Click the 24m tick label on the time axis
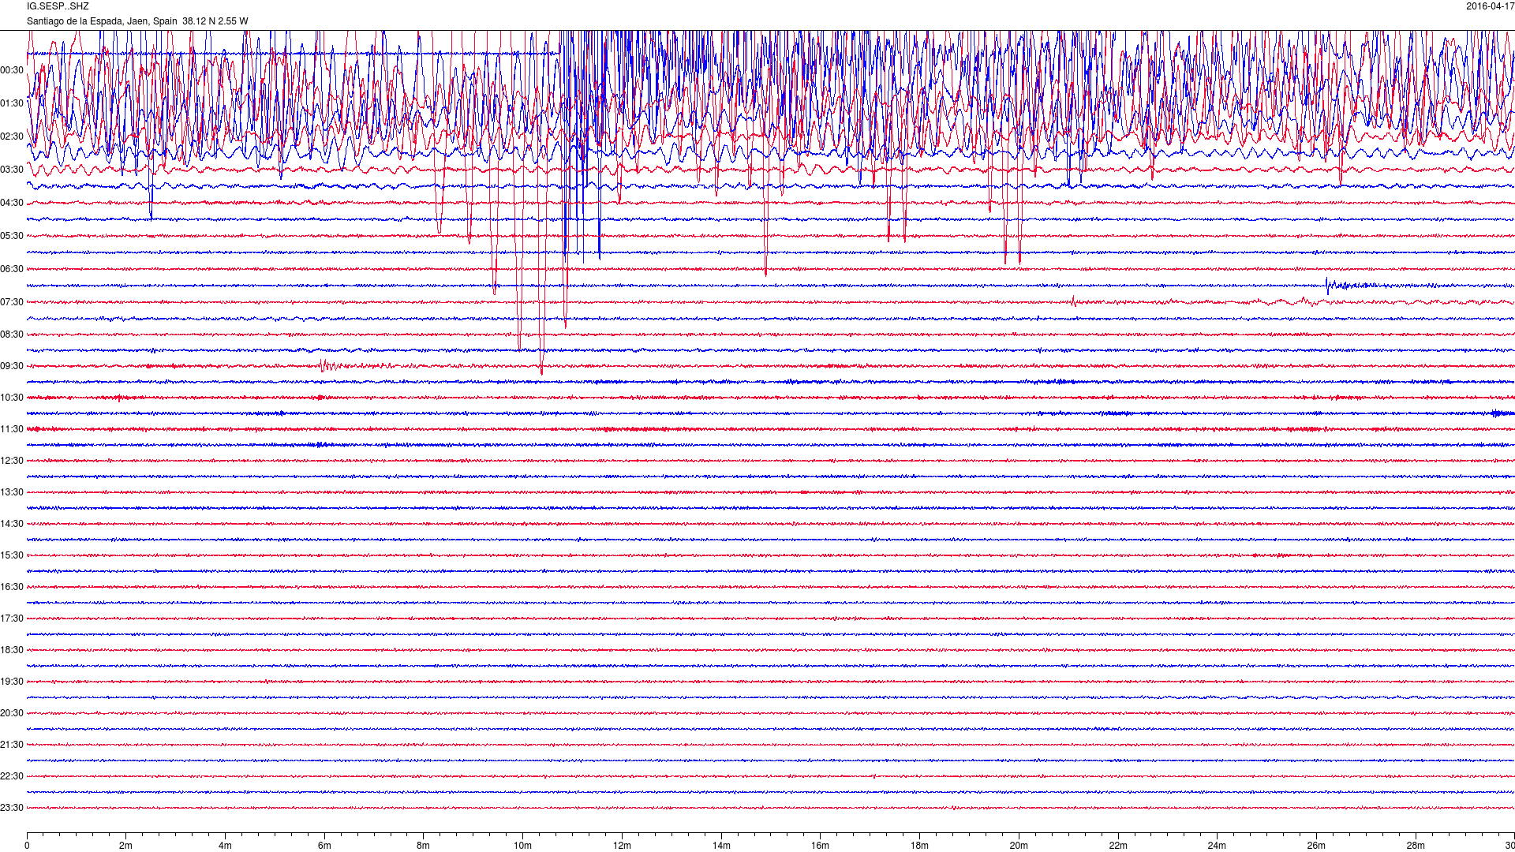 (1217, 846)
